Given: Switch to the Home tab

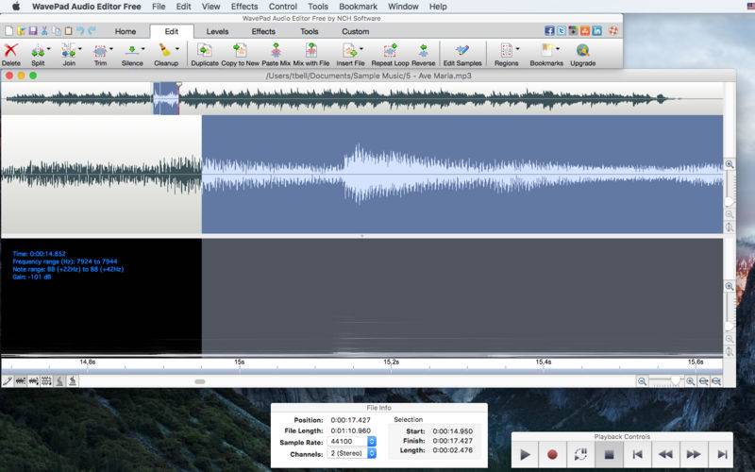Looking at the screenshot, I should click(x=126, y=31).
